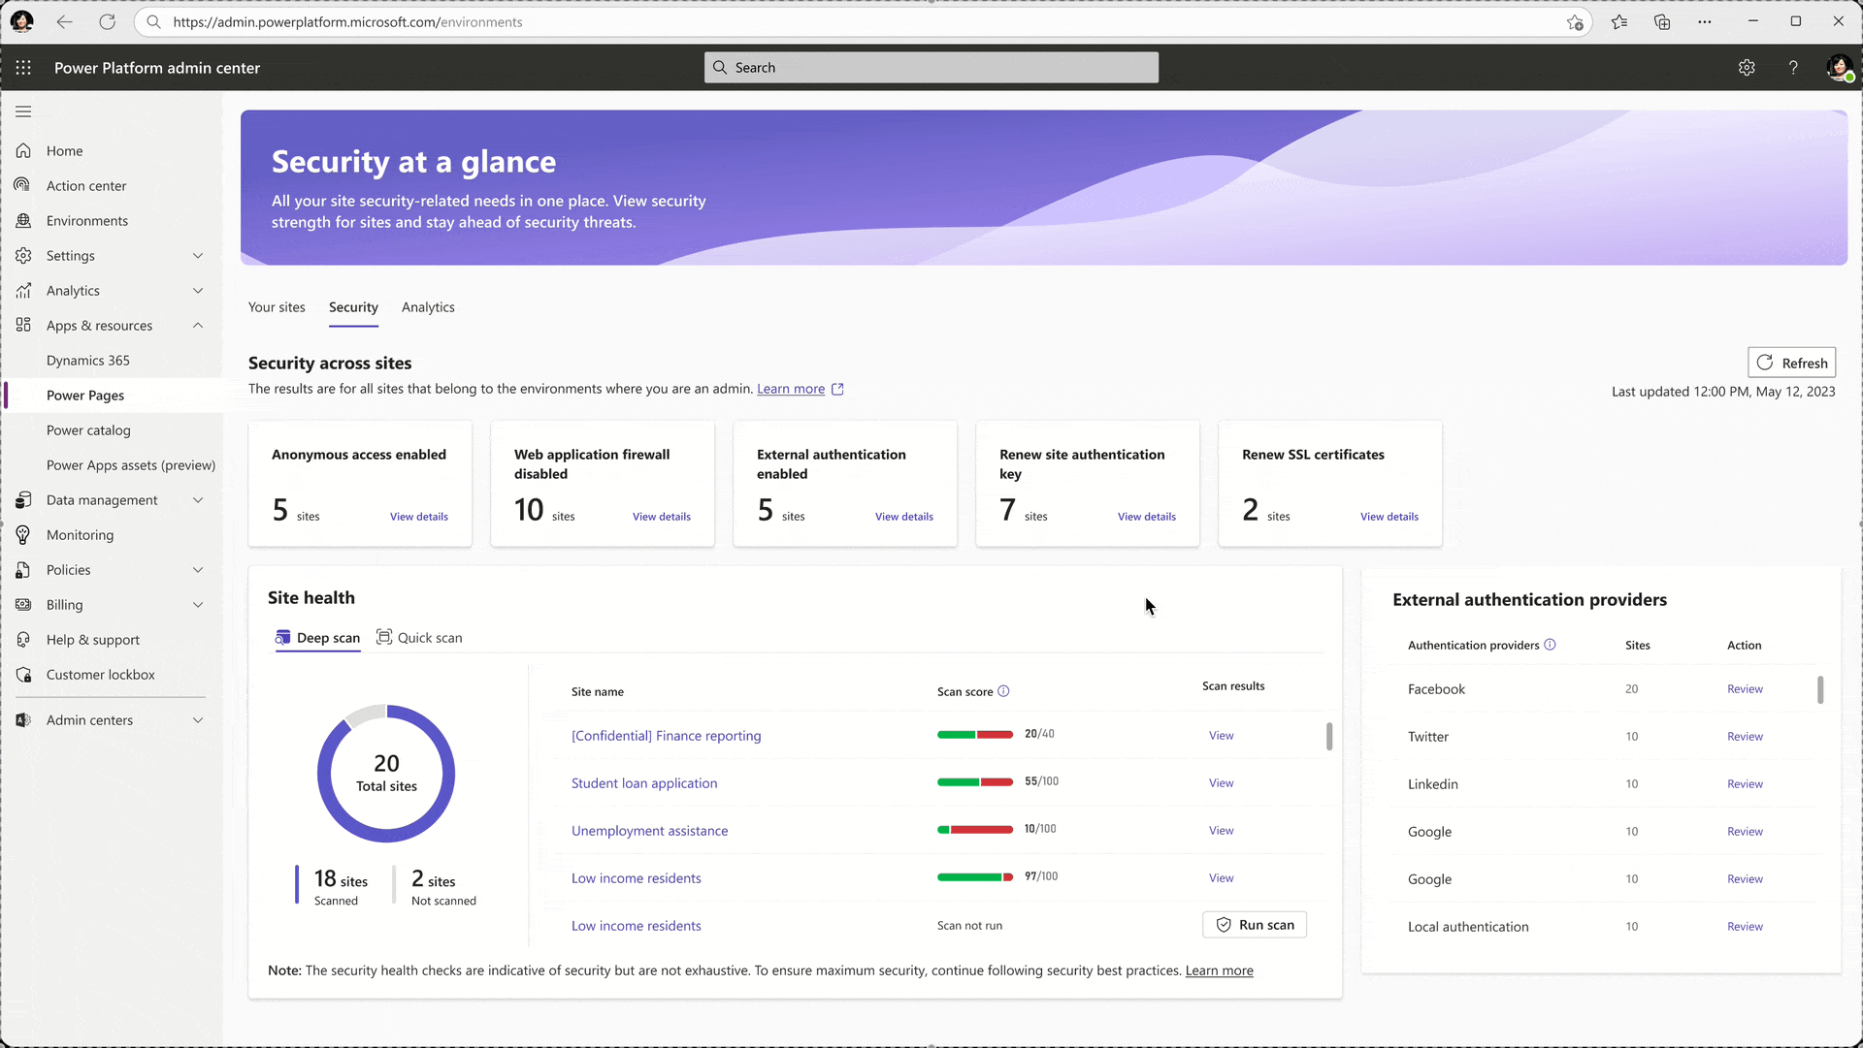
Task: Select Power Pages in the sidebar menu
Action: click(x=85, y=395)
